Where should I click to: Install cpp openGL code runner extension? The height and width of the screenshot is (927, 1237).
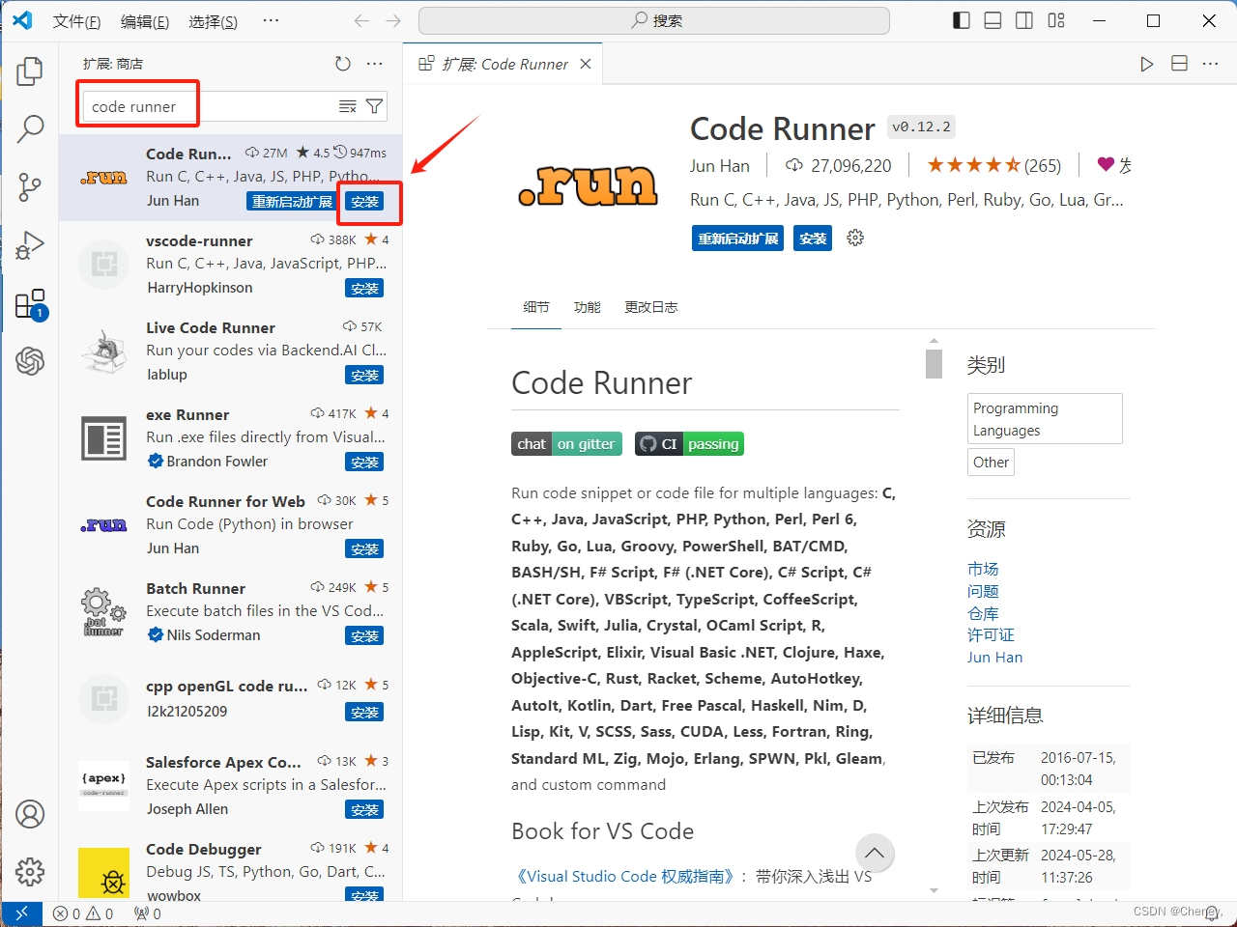pyautogui.click(x=365, y=713)
